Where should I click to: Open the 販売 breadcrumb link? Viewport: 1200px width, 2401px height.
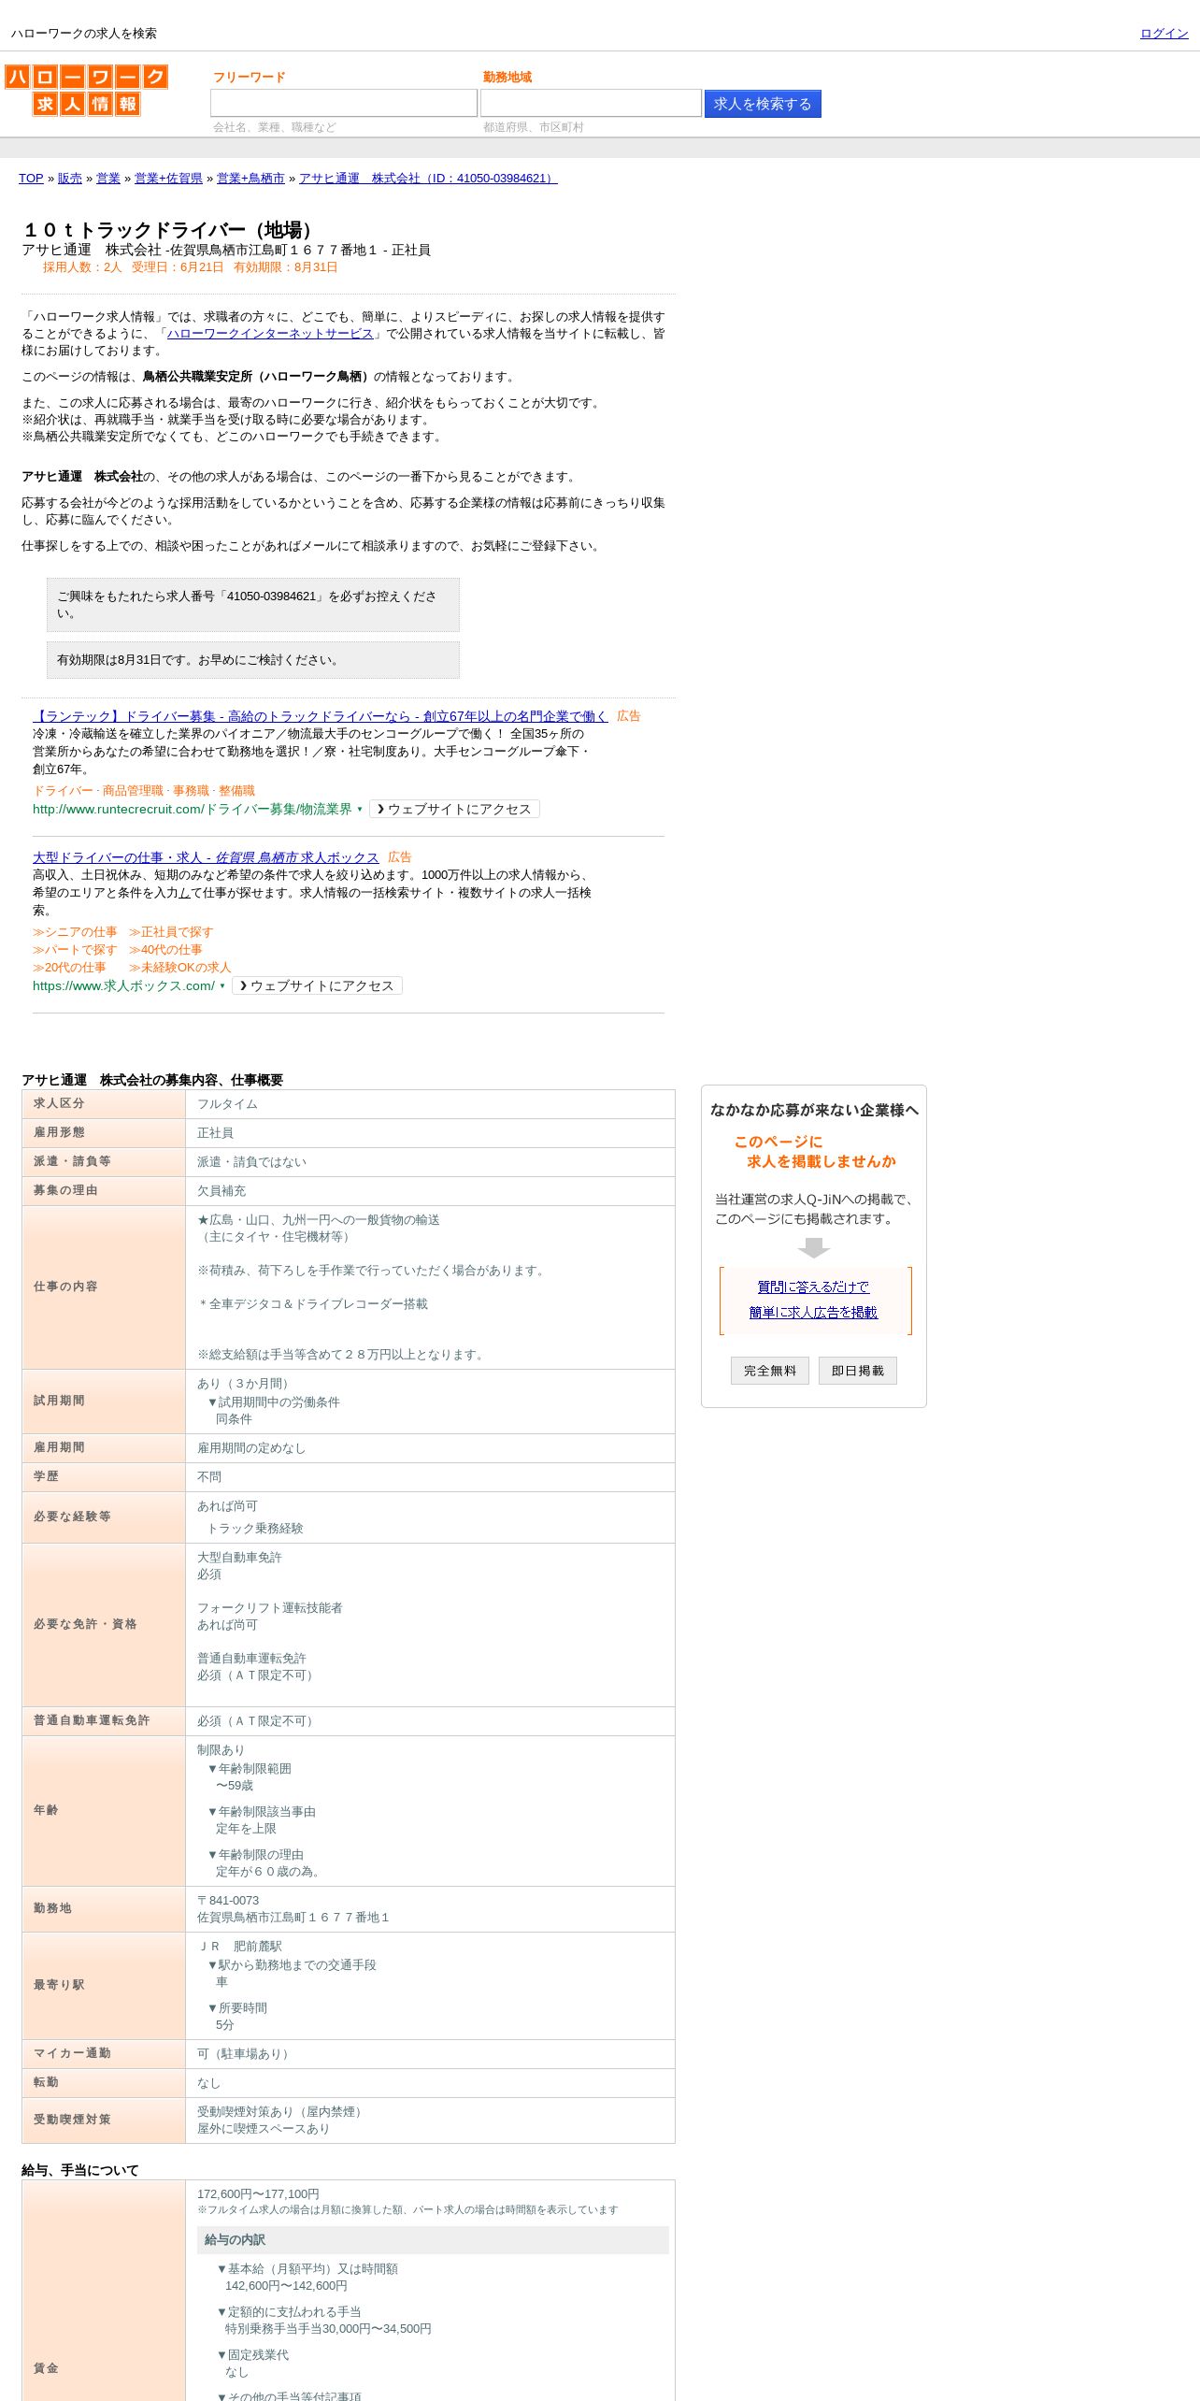click(70, 179)
